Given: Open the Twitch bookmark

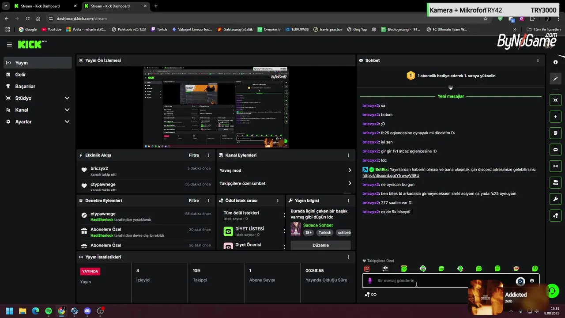Looking at the screenshot, I should point(158,30).
